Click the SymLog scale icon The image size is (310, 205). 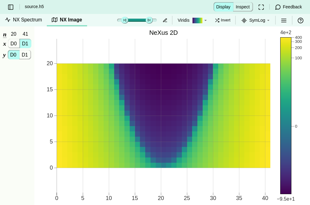tap(244, 20)
